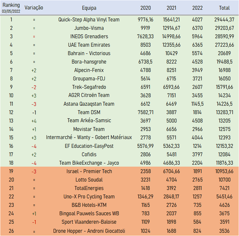239x236 pixels.
Task: Click the Total column header
Action: tap(224, 8)
